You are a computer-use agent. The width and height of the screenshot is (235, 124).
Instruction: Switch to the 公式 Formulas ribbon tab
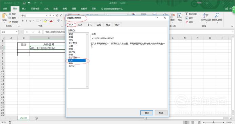(47, 9)
